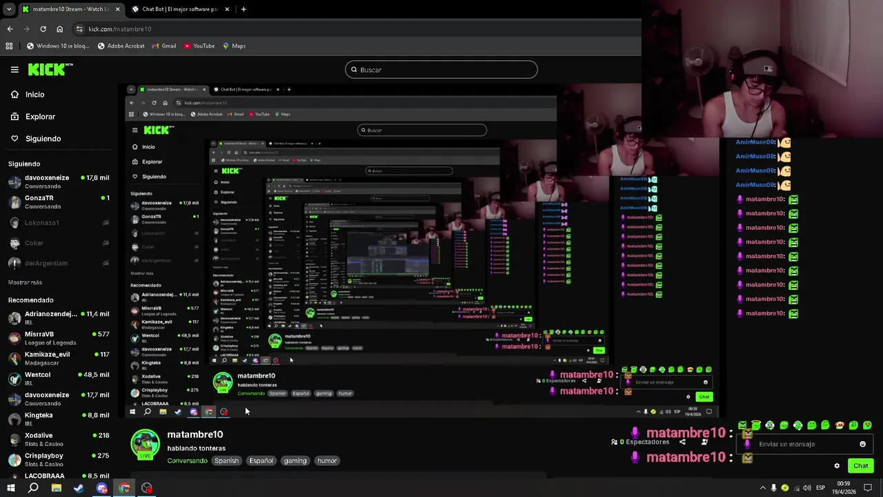Viewport: 883px width, 497px height.
Task: Open GonzaTR channel in followed list
Action: (x=59, y=202)
